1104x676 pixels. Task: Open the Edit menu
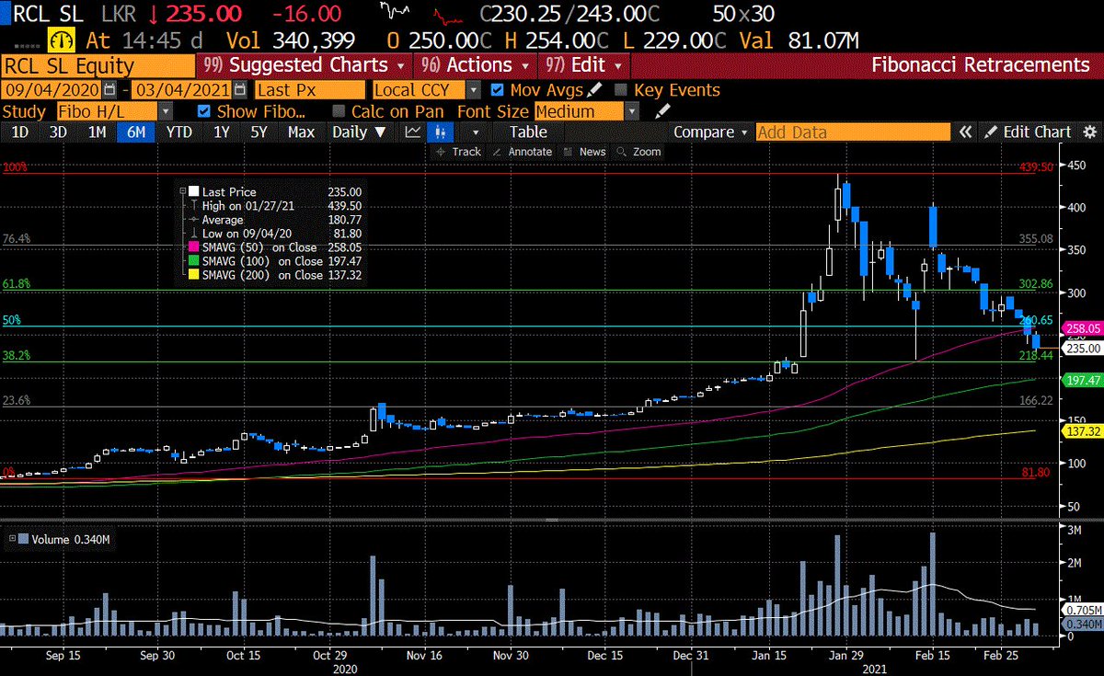585,65
